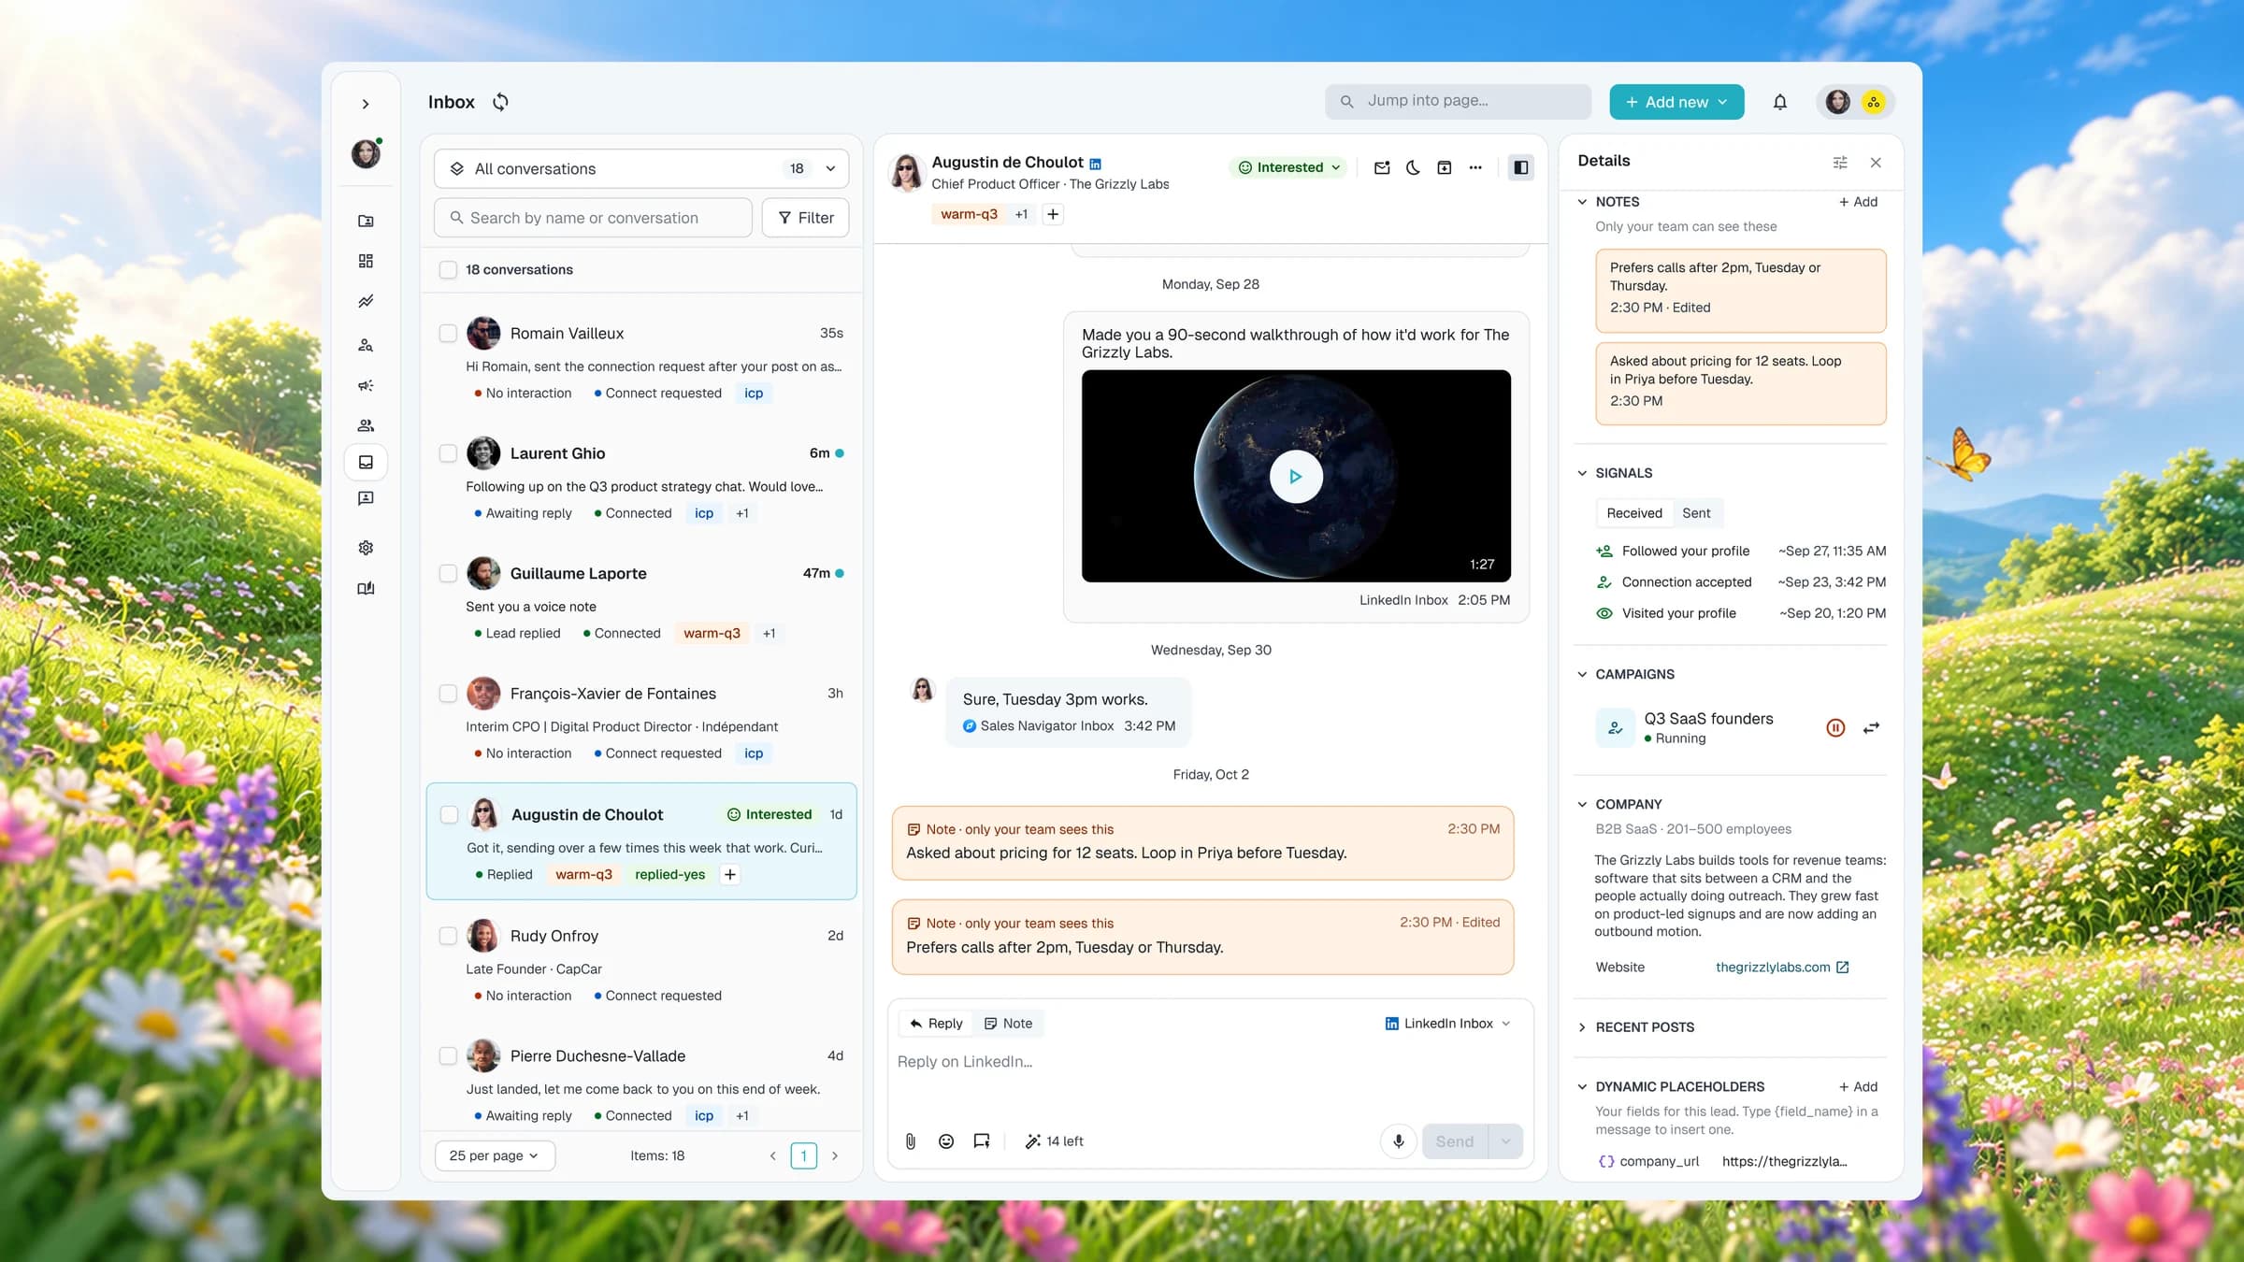Open the Send options arrow dropdown
The image size is (2244, 1262).
pos(1505,1140)
